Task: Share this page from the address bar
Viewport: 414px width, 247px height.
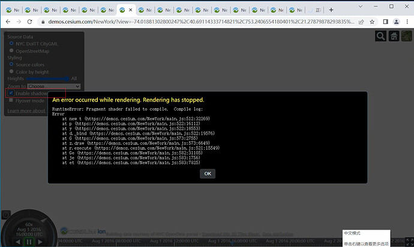Action: [361, 22]
